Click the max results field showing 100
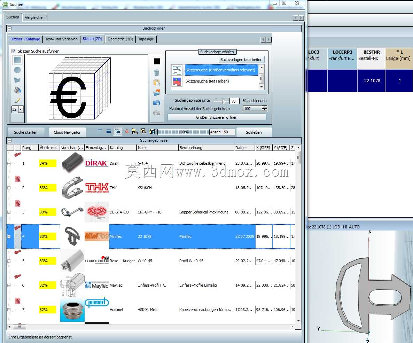The image size is (413, 343). (252, 109)
